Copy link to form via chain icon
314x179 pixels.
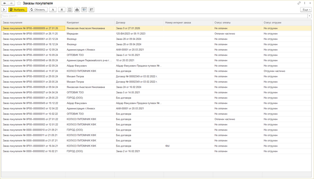click(x=299, y=3)
